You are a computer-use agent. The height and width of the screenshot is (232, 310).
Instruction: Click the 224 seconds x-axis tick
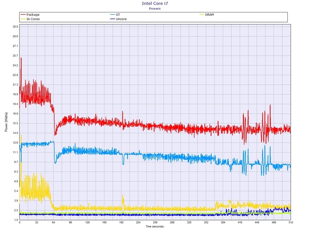138,222
